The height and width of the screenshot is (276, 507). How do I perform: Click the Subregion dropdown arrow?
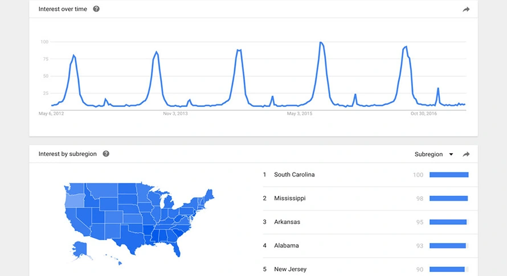tap(451, 154)
